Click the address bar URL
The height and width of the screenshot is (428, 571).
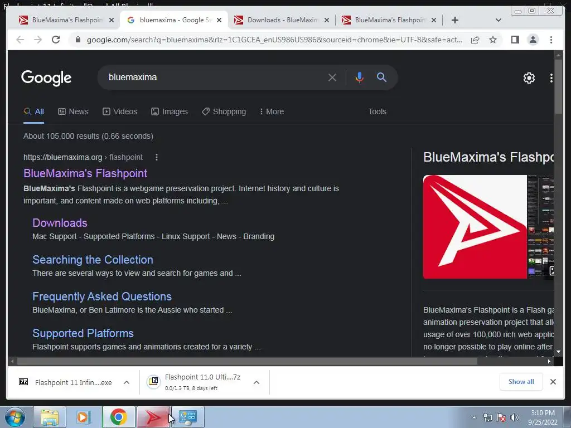pos(274,40)
